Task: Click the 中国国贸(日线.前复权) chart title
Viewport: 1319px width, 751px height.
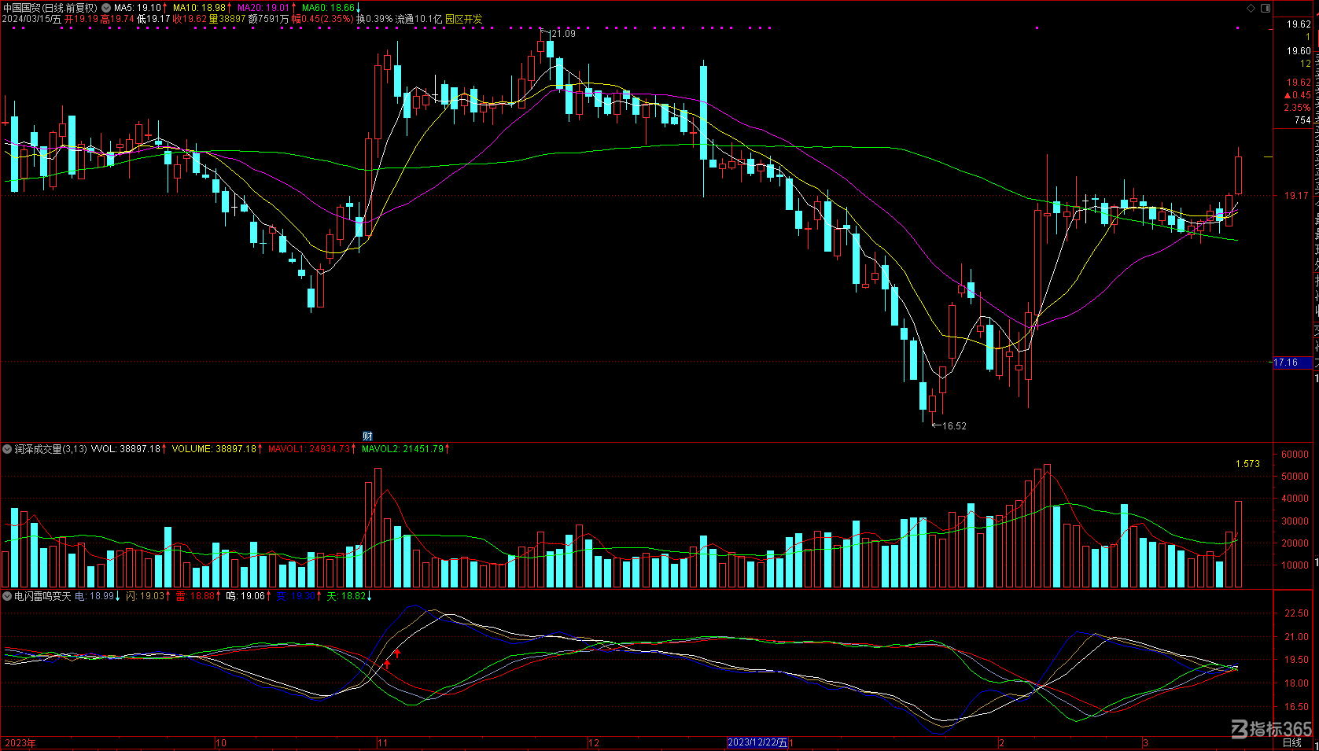Action: 50,8
